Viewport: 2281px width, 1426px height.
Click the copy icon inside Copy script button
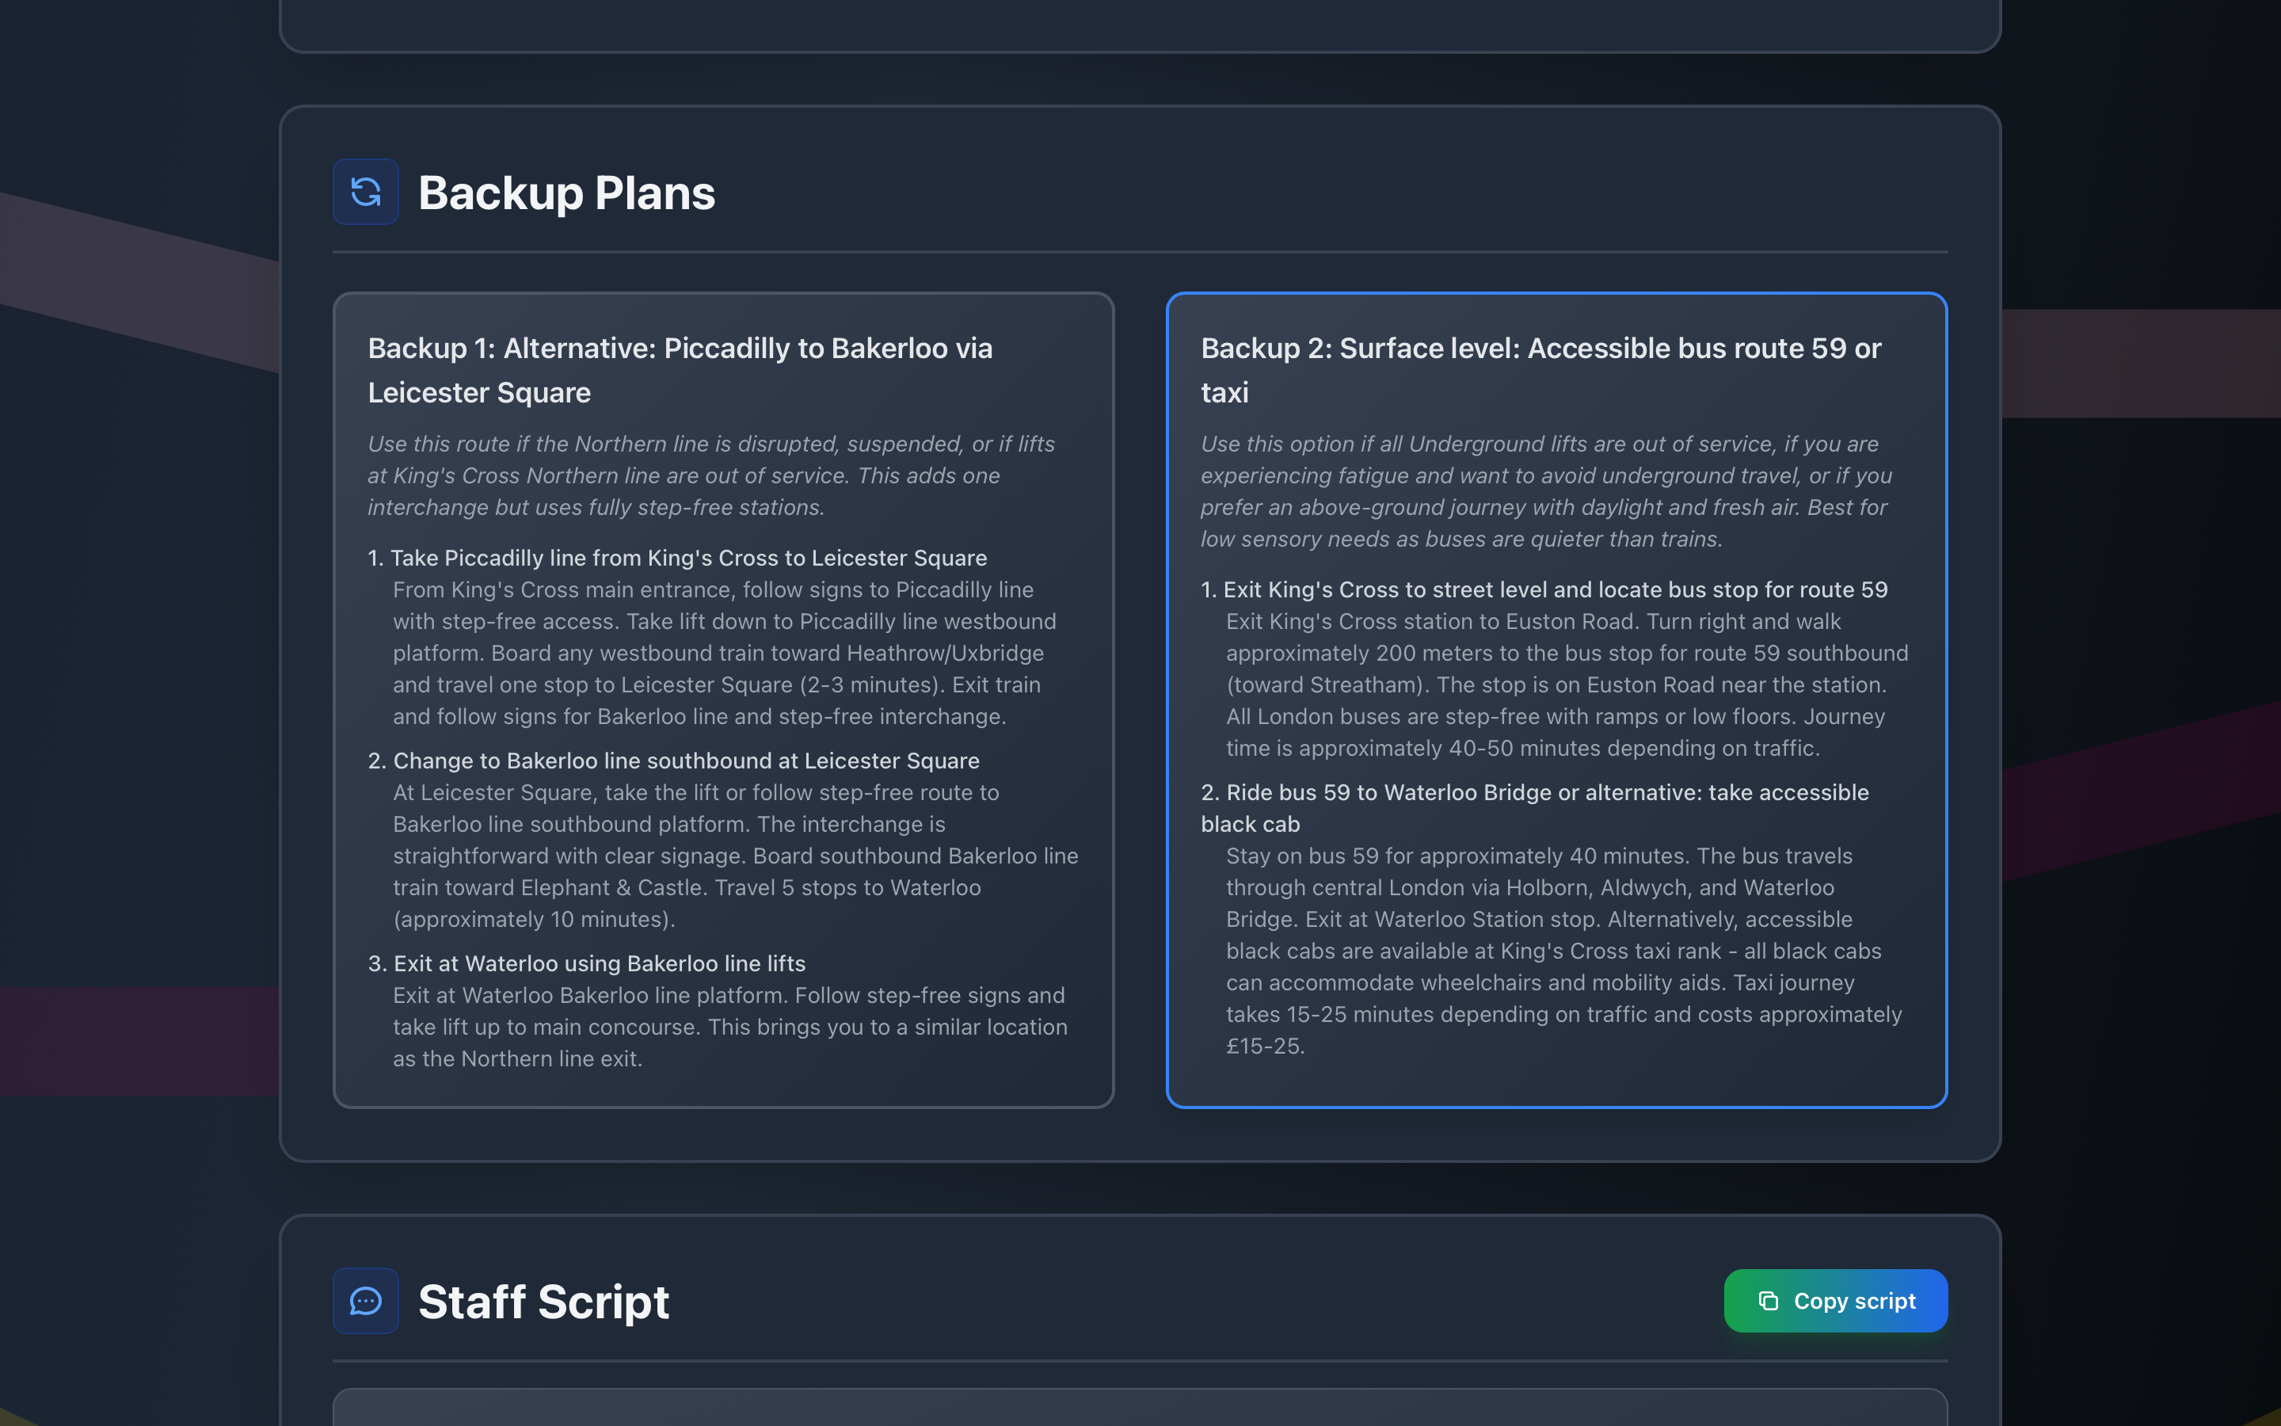point(1769,1301)
